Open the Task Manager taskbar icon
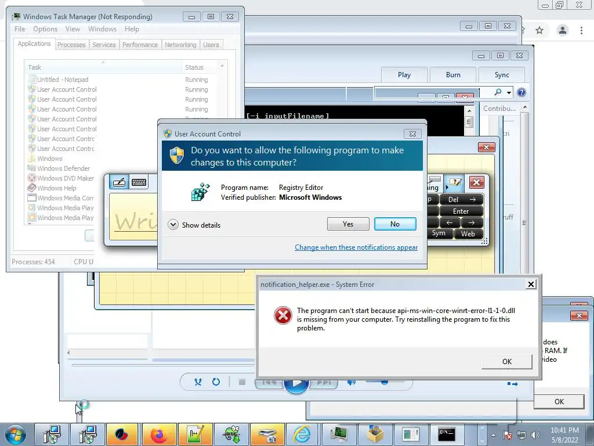 click(338, 434)
